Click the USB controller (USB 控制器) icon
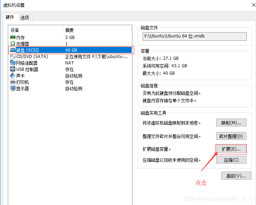 pyautogui.click(x=12, y=69)
